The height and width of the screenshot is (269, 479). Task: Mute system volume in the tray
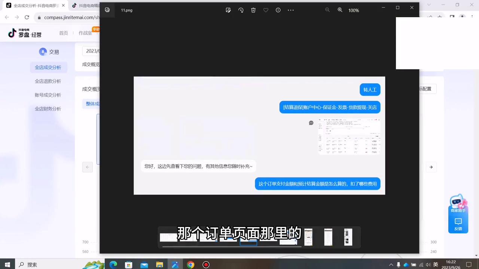(428, 265)
